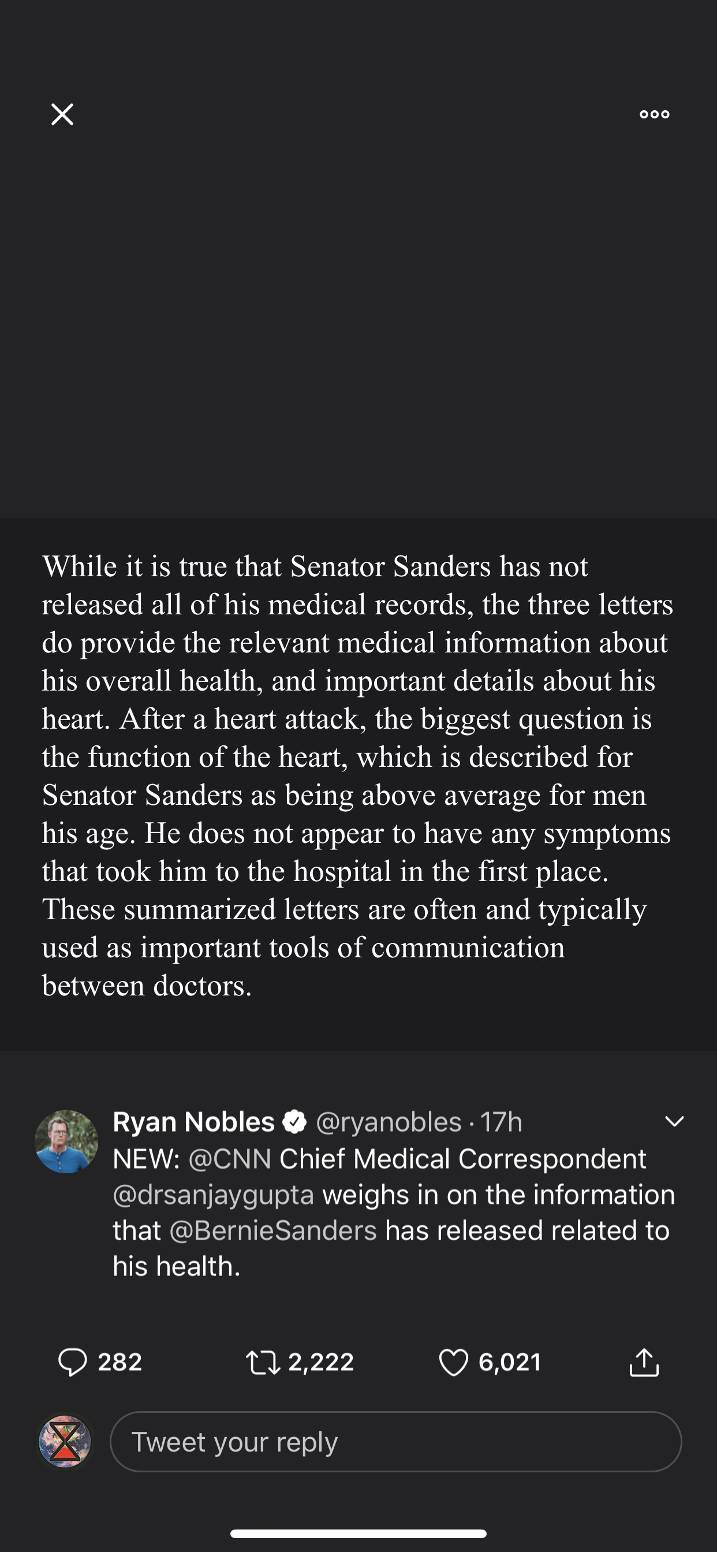View the 6,021 likes count
717x1552 pixels.
(510, 1362)
